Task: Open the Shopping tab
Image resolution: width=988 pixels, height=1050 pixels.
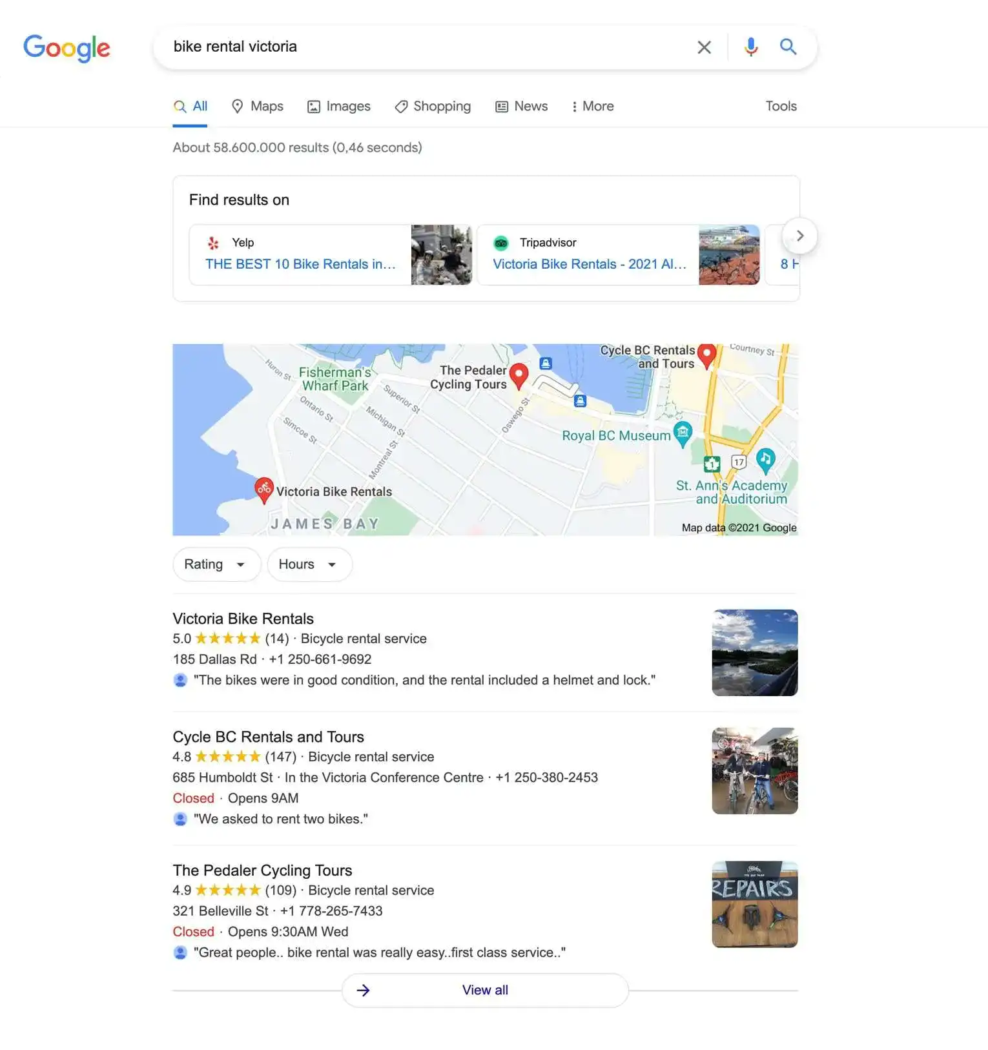Action: (x=433, y=107)
